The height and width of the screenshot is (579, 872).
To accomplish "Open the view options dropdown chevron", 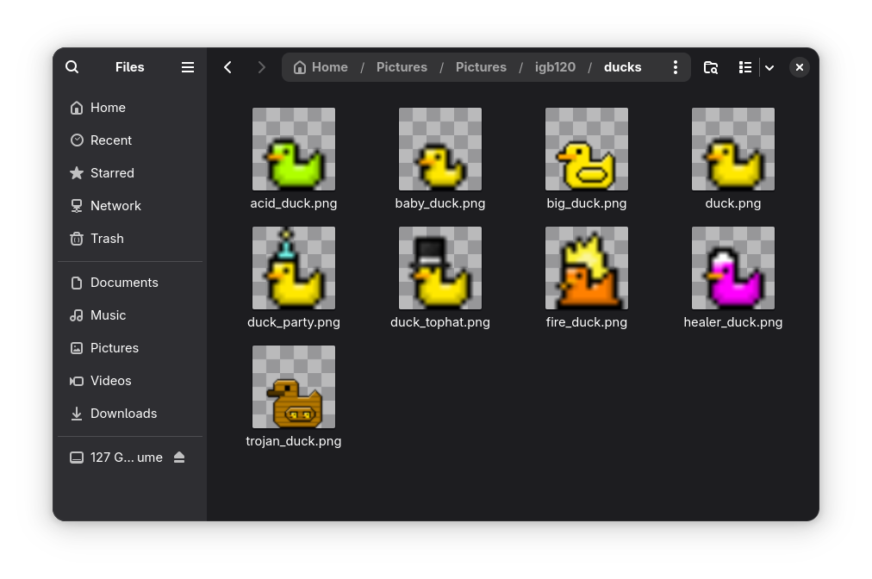I will [769, 66].
